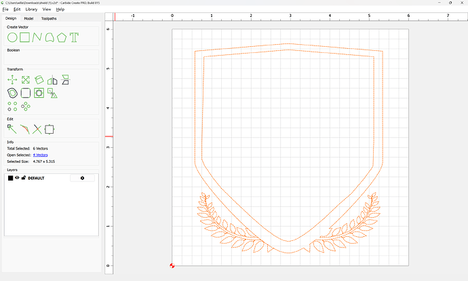Open the Library menu
Screen dimensions: 468x281
click(x=31, y=10)
